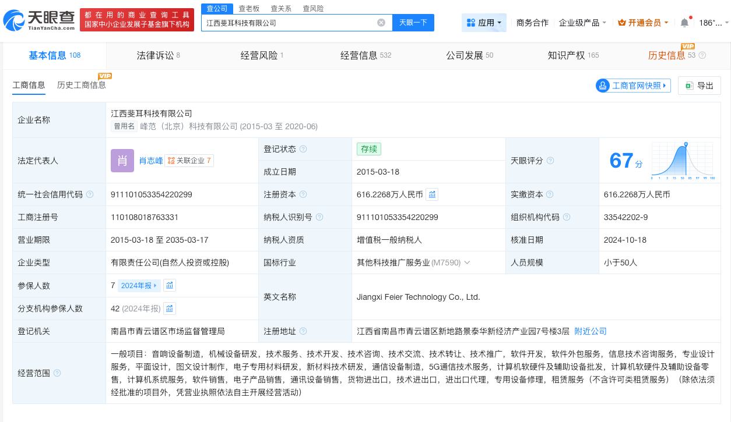
Task: Click the 关联企业 network icon
Action: (x=171, y=161)
